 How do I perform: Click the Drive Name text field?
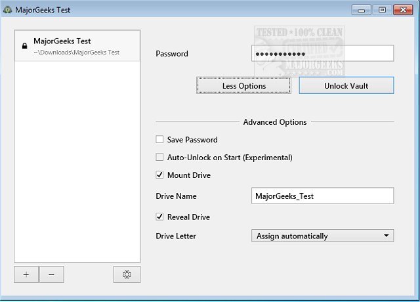(322, 196)
